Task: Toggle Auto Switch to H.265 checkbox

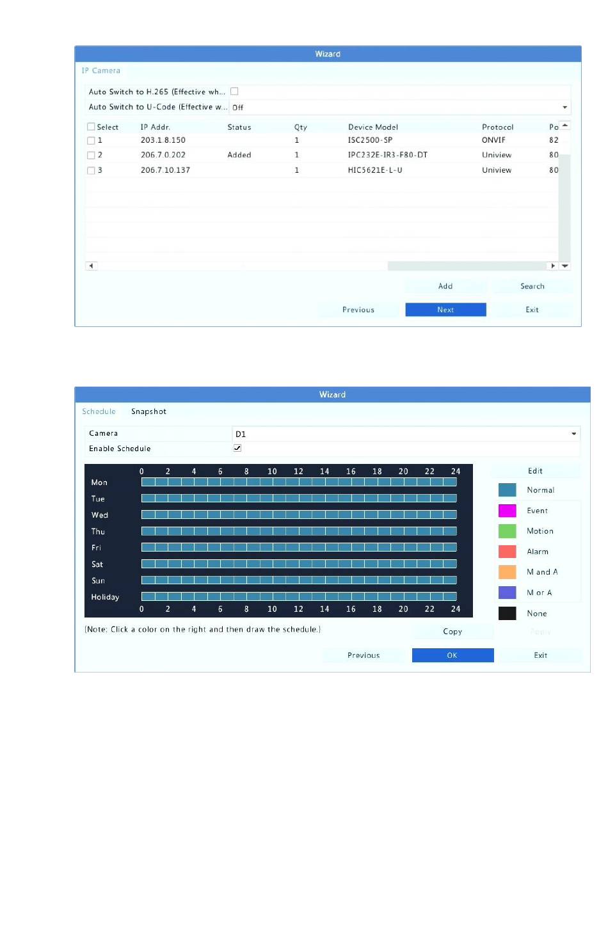Action: [234, 92]
